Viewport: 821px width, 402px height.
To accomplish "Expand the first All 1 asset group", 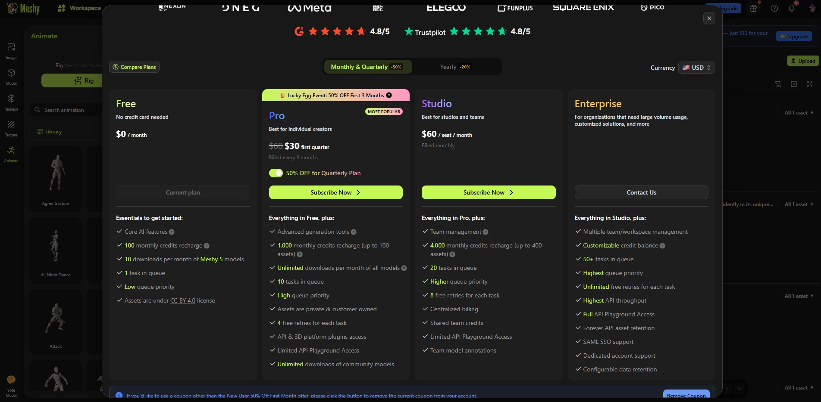I will 799,112.
